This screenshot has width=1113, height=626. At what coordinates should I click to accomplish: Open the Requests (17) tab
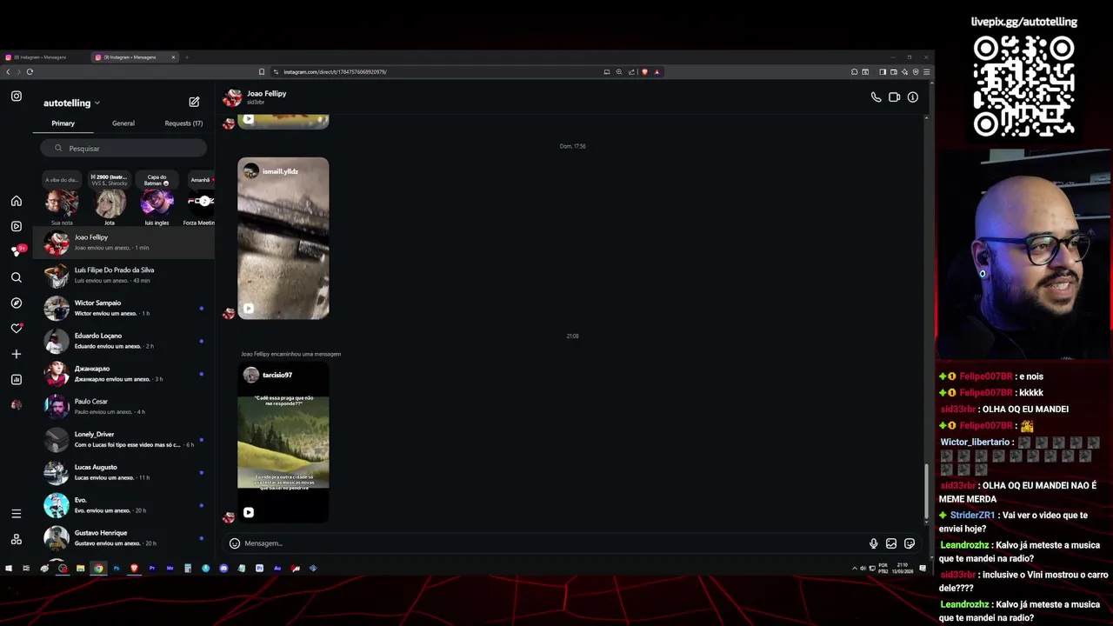tap(183, 123)
